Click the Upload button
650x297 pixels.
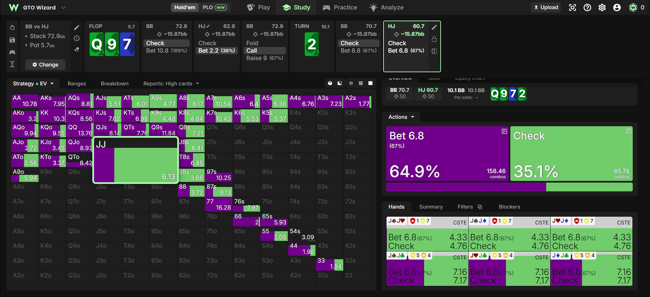(x=546, y=7)
